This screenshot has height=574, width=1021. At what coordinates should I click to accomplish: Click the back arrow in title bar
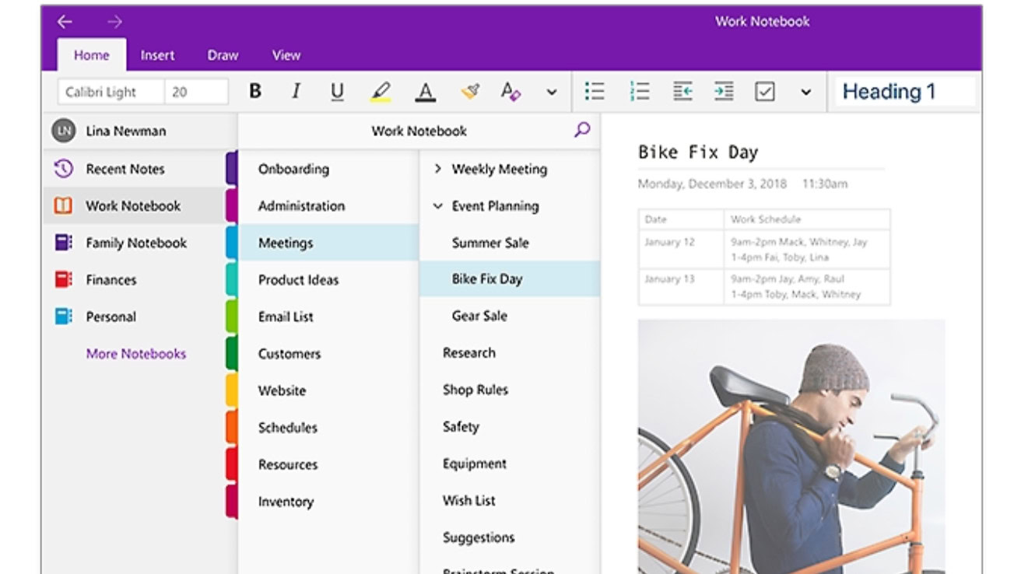[x=65, y=22]
